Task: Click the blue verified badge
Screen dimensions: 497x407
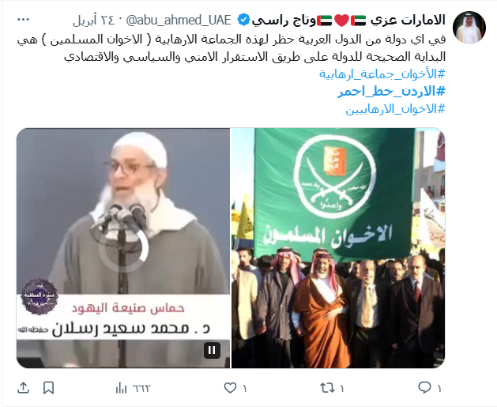Action: [243, 20]
